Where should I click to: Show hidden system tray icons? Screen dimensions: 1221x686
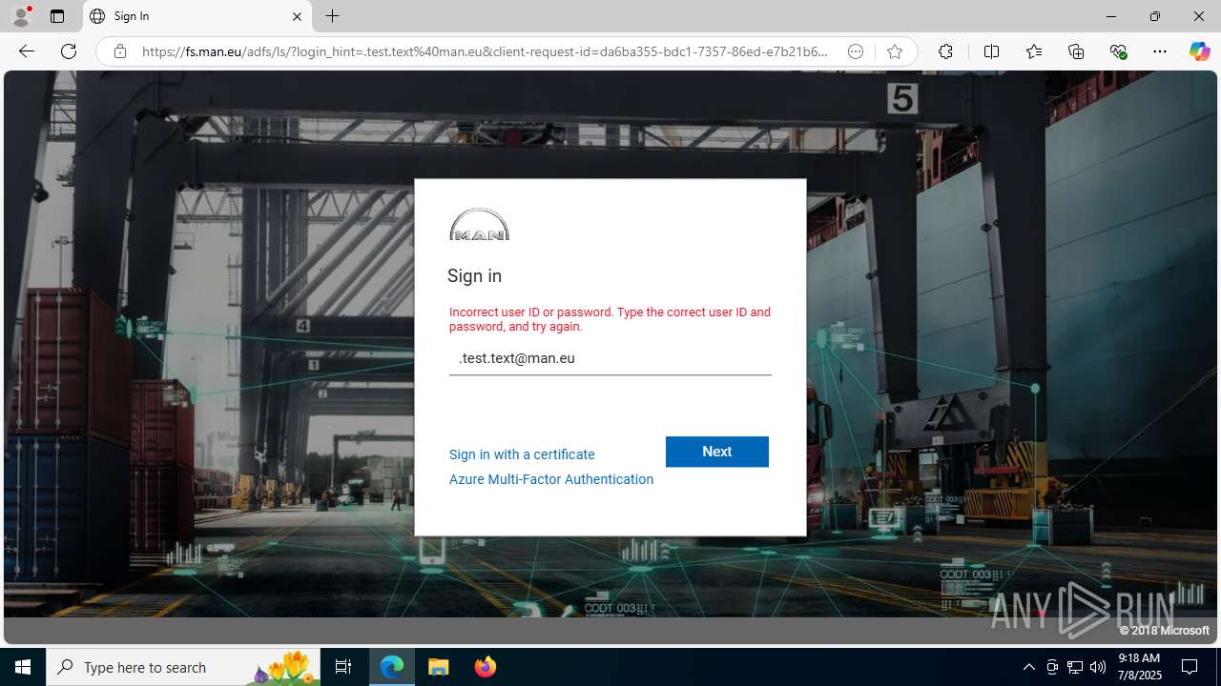tap(1028, 667)
